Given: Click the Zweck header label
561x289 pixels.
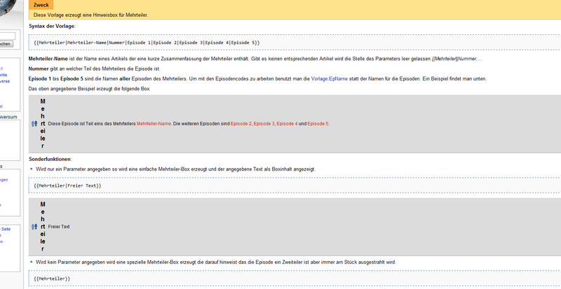Looking at the screenshot, I should (x=41, y=5).
